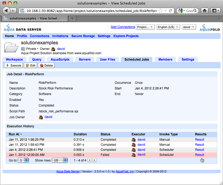Open david link in 1:56:25 PM row
This screenshot has width=223, height=185.
(x=141, y=140)
